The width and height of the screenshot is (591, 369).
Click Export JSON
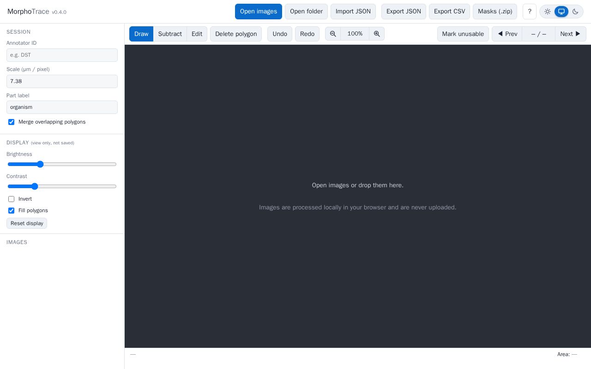click(x=404, y=12)
